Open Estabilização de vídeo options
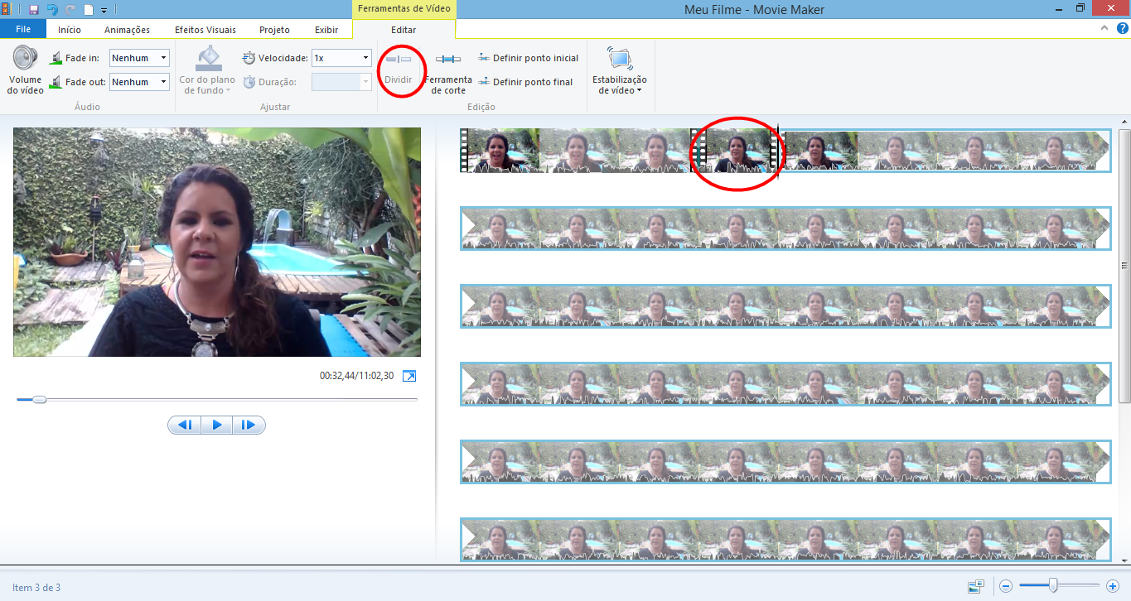 [620, 70]
